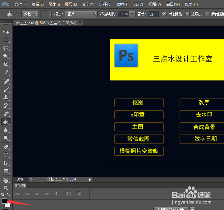Open the 图像 menu

(x=54, y=4)
